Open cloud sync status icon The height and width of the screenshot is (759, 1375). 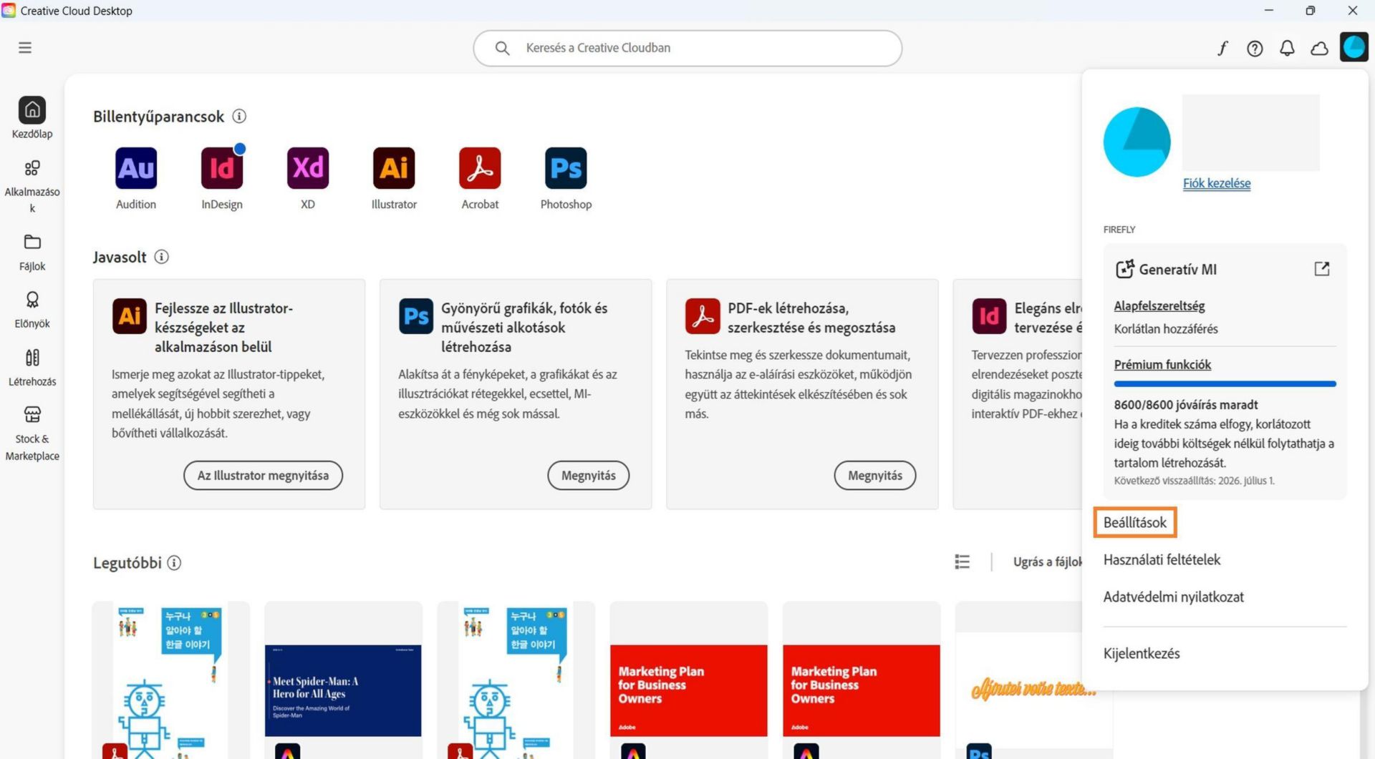(x=1319, y=48)
